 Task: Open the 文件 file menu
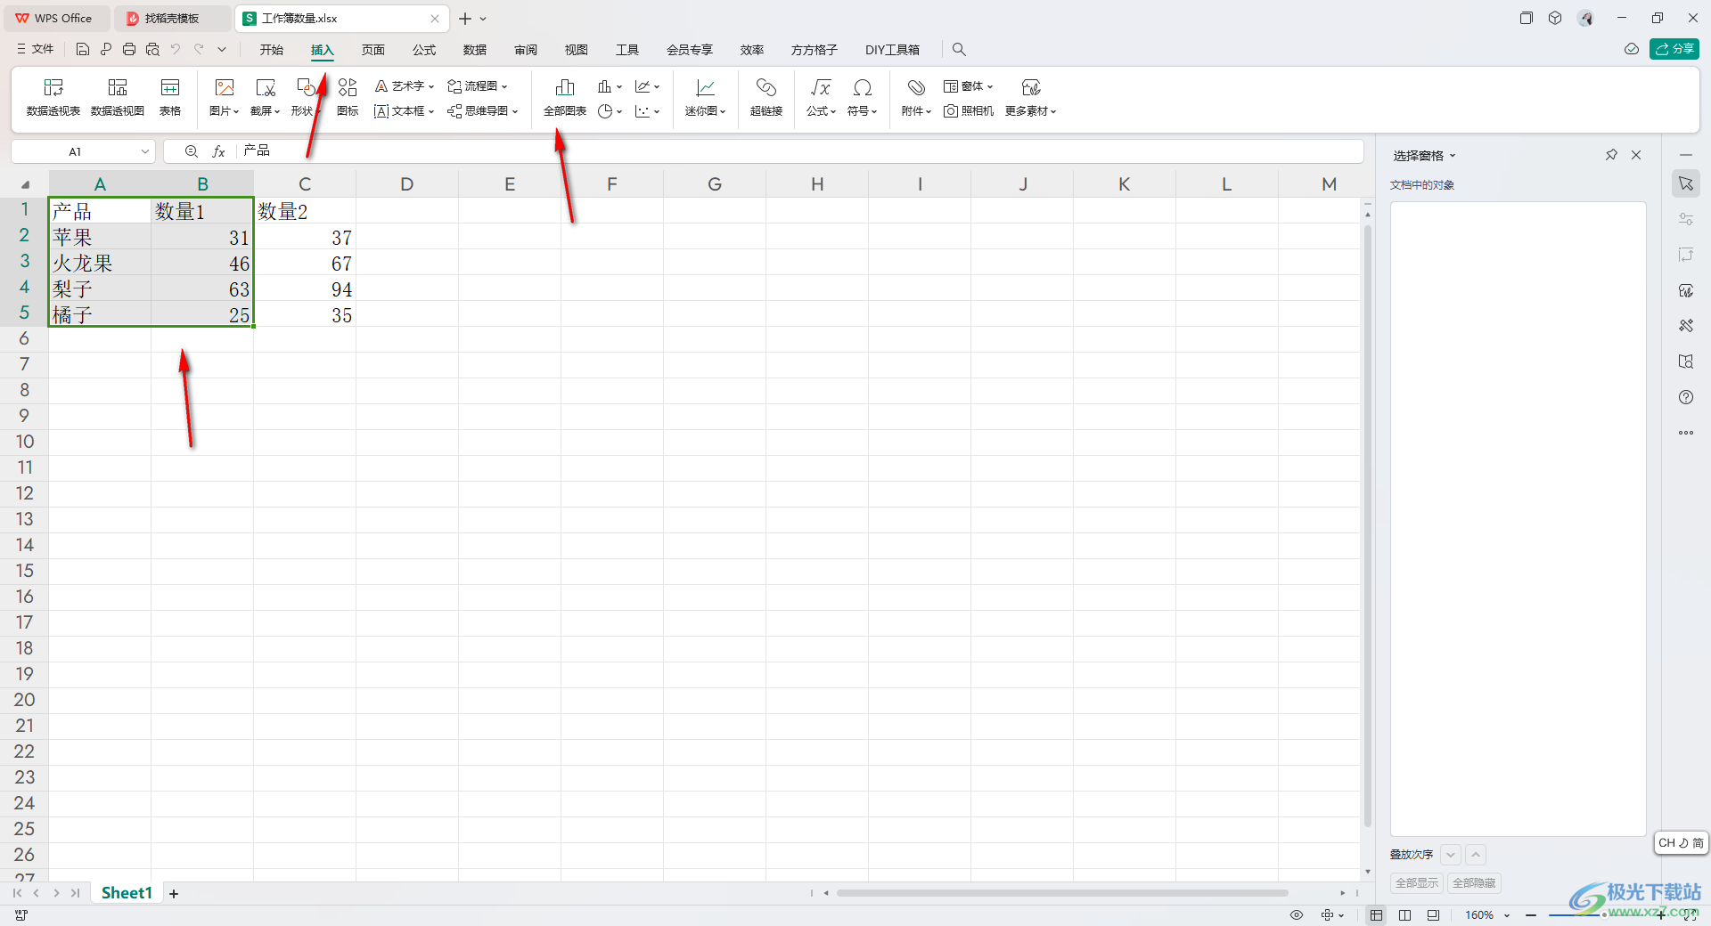click(36, 50)
